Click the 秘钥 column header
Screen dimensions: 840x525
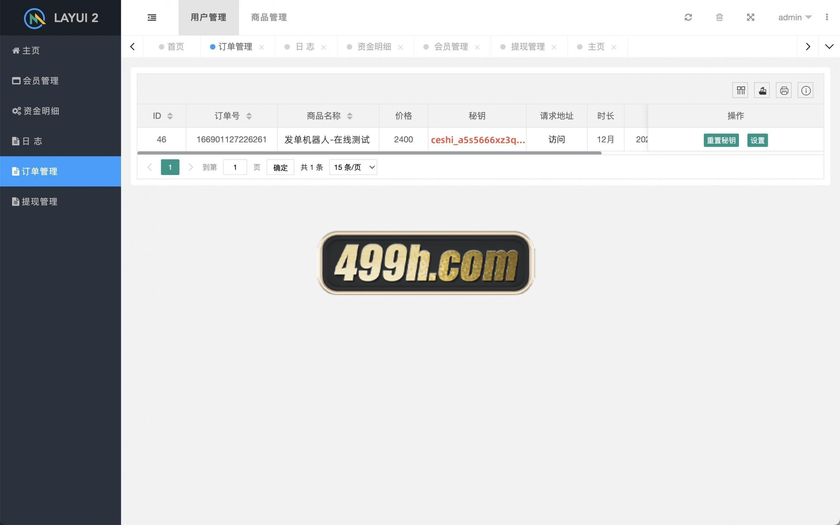(477, 116)
